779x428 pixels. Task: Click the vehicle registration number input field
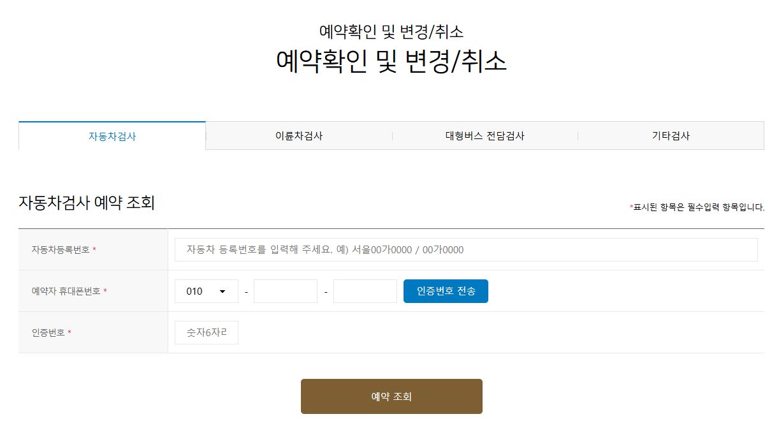click(x=466, y=249)
